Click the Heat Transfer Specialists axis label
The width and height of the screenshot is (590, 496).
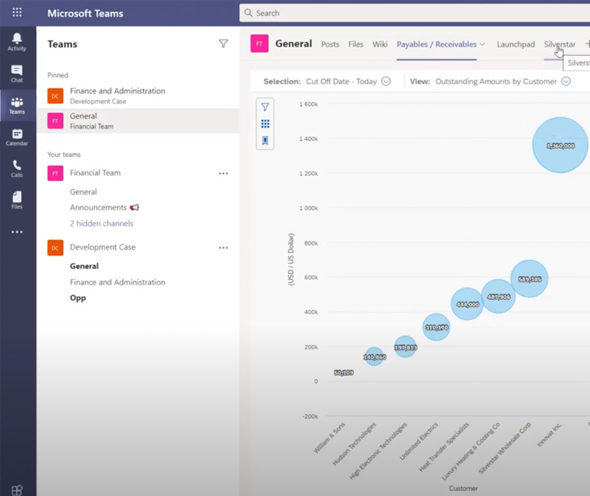tap(444, 447)
